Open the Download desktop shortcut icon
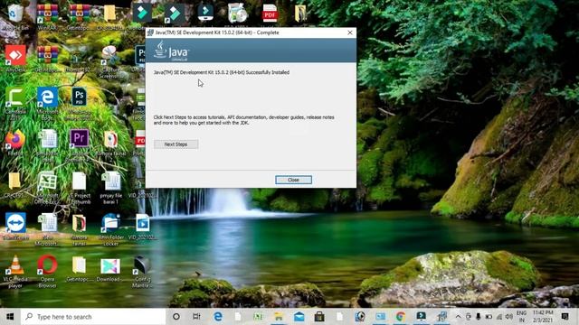Screen dimensions: 579x325 109,269
